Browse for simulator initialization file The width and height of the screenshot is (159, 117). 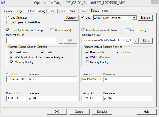[61, 40]
